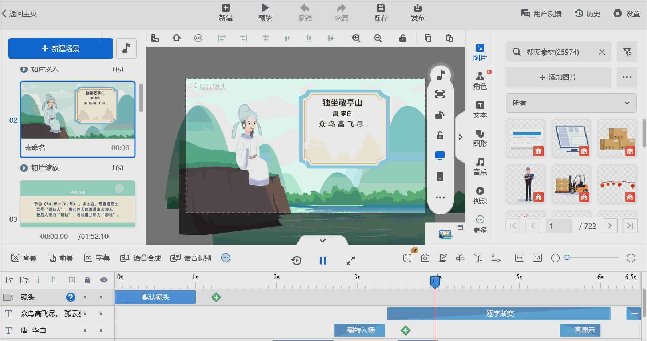Open the filter icon beside search box
647x341 pixels.
tap(627, 52)
